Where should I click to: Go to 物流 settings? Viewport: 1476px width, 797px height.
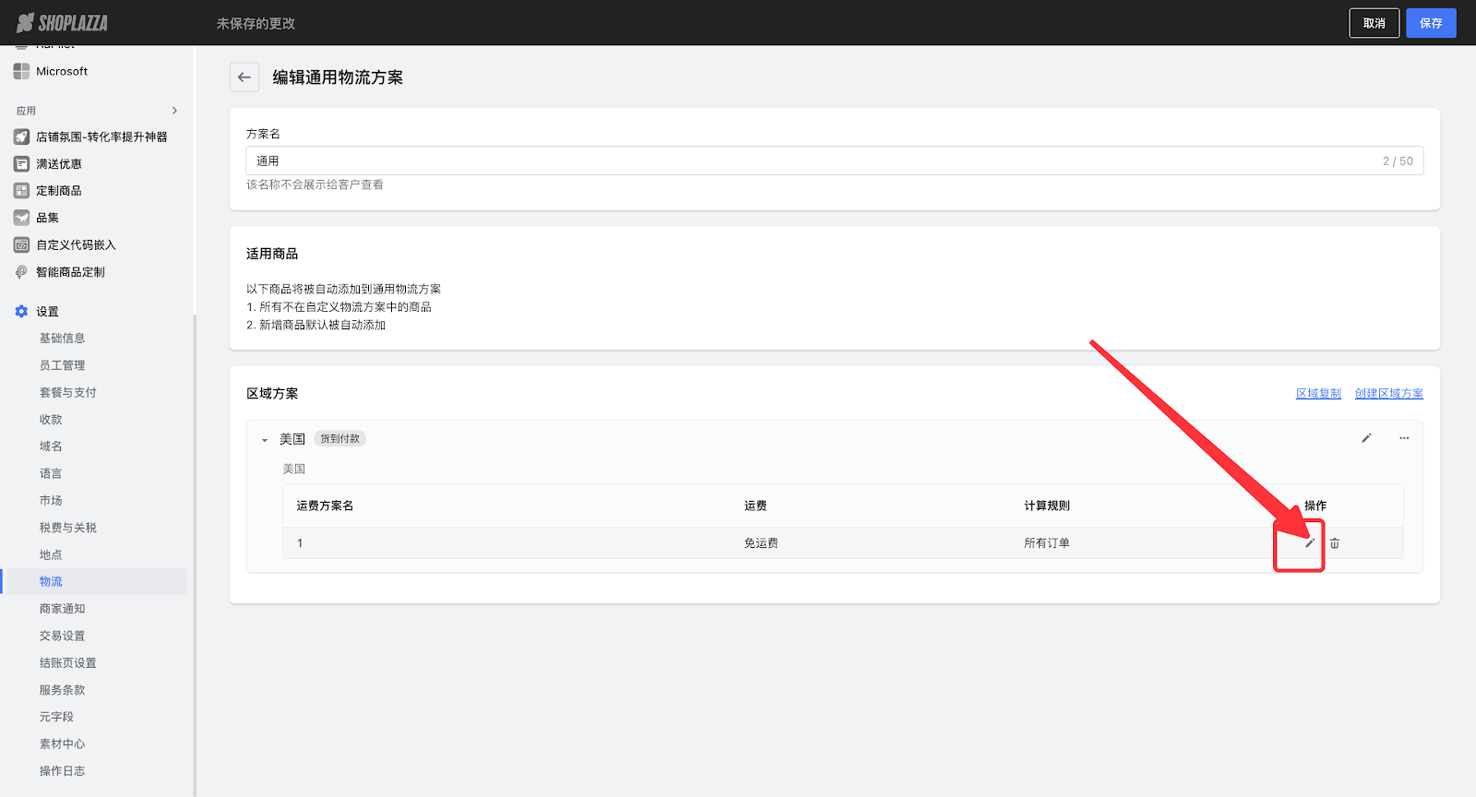[x=51, y=582]
